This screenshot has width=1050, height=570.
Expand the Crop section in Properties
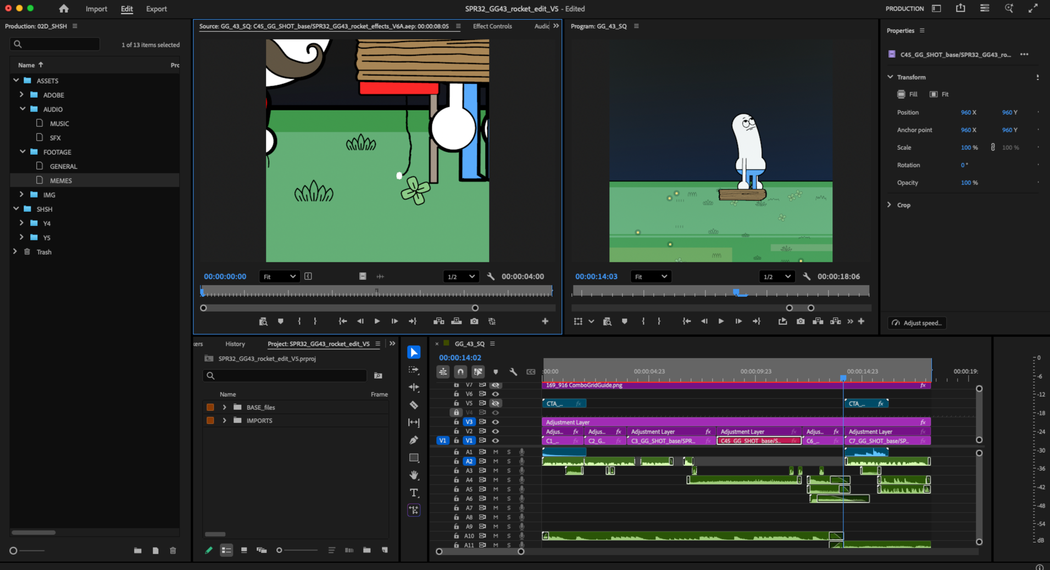click(889, 205)
